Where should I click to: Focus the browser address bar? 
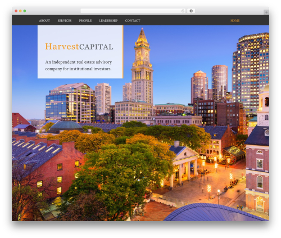[x=133, y=11]
